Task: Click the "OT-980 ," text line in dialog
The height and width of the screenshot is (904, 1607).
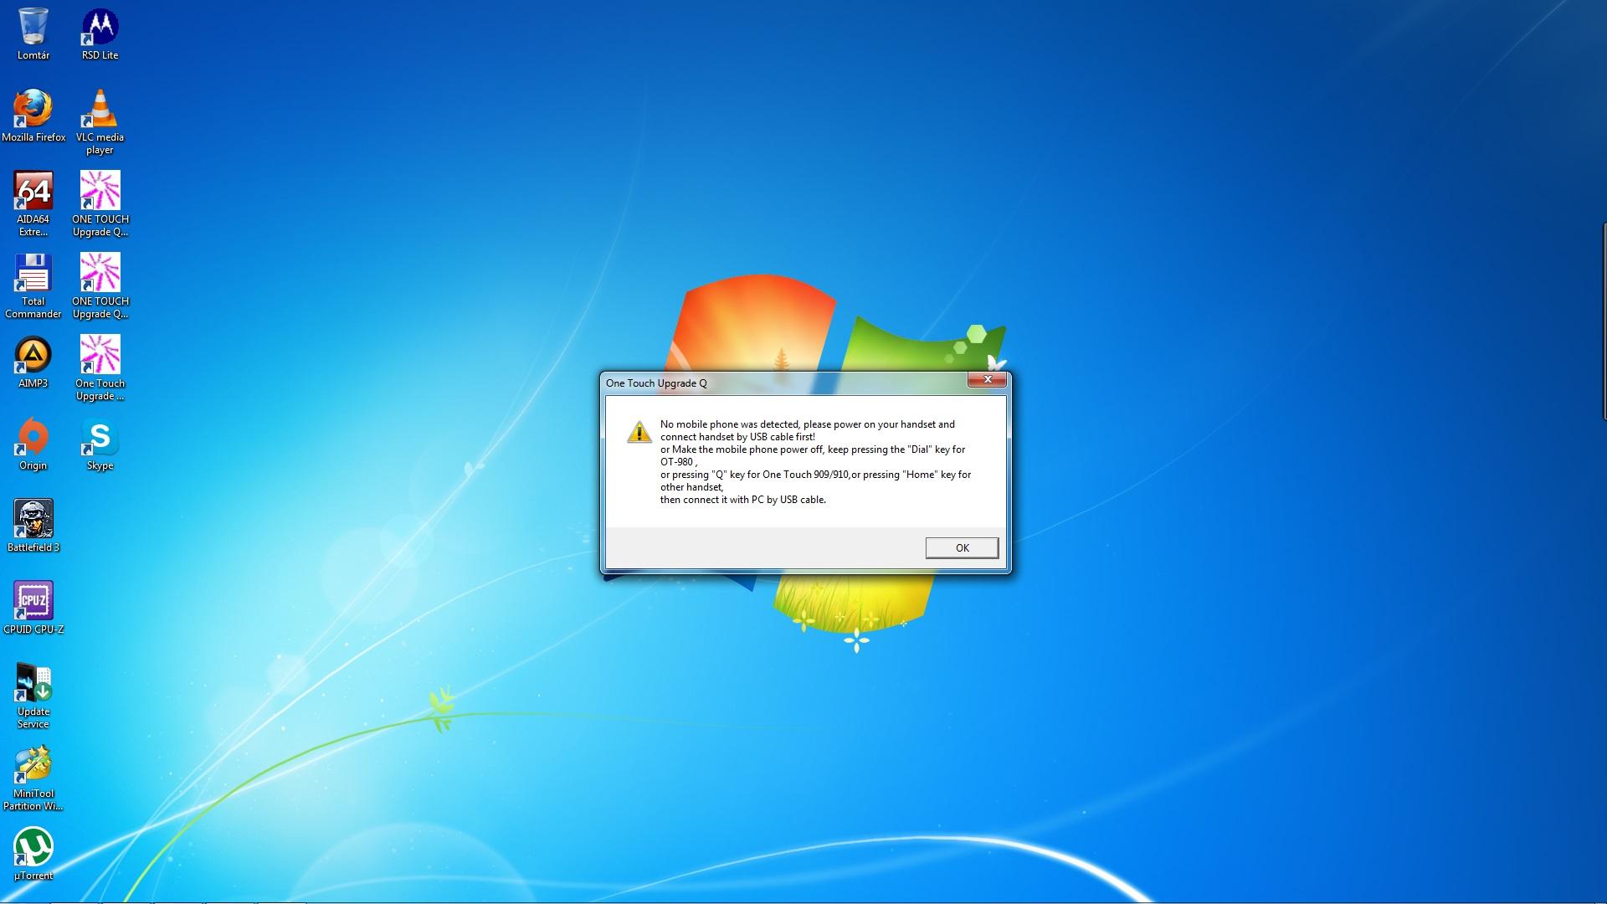Action: (x=678, y=462)
